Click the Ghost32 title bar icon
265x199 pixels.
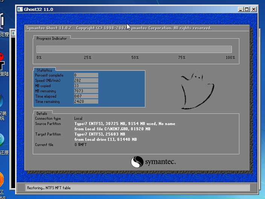click(20, 9)
